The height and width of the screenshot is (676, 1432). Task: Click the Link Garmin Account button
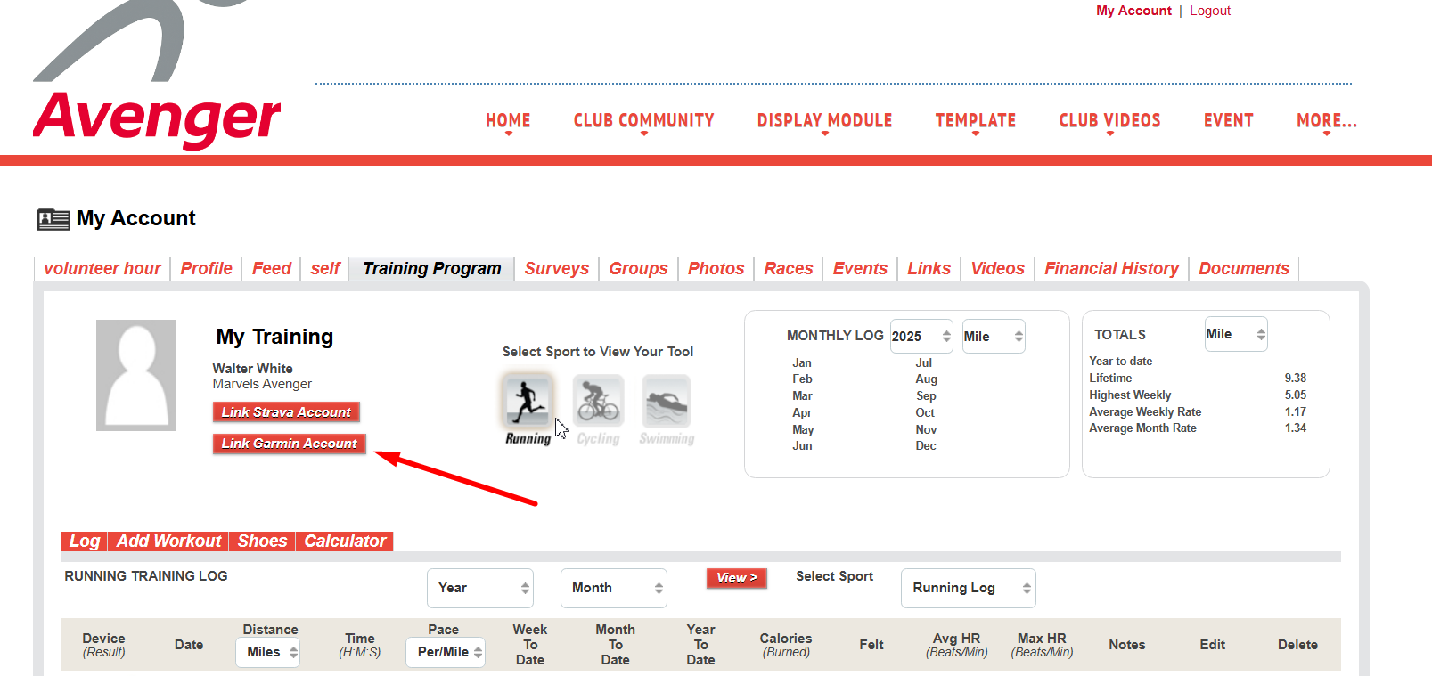point(289,444)
